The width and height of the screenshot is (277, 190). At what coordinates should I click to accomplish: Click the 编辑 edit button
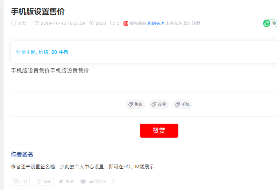click(x=44, y=181)
